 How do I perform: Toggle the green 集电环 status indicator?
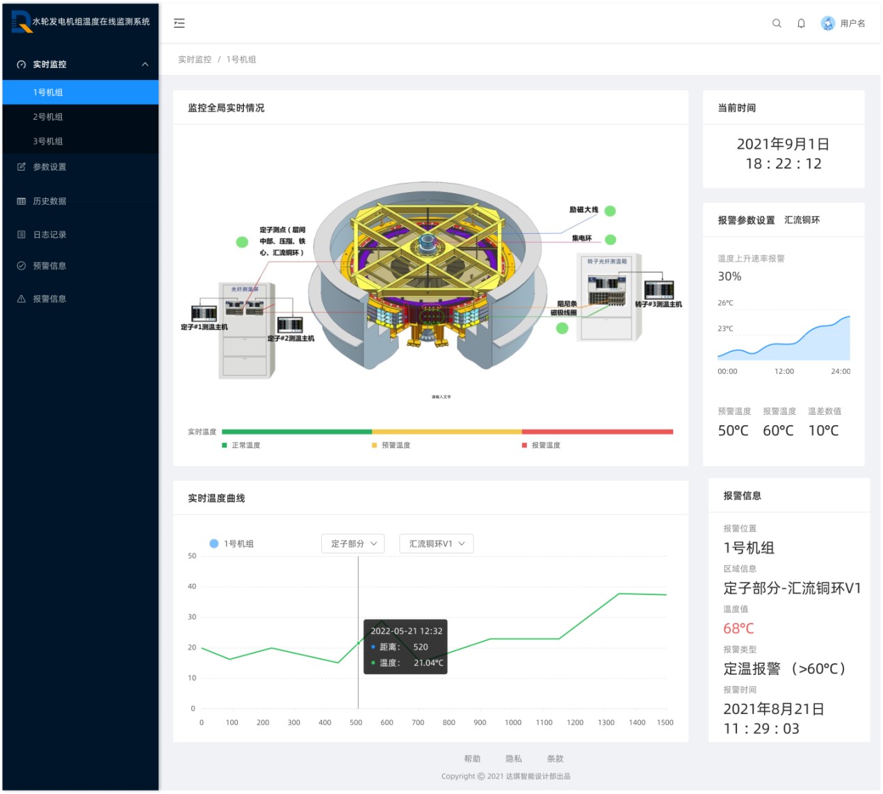[610, 239]
